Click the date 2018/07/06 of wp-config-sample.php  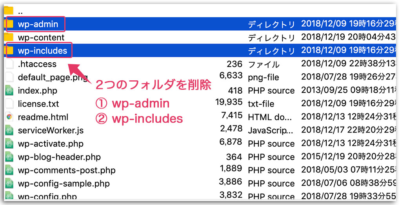324,183
